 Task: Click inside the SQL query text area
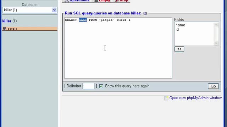pyautogui.click(x=118, y=48)
